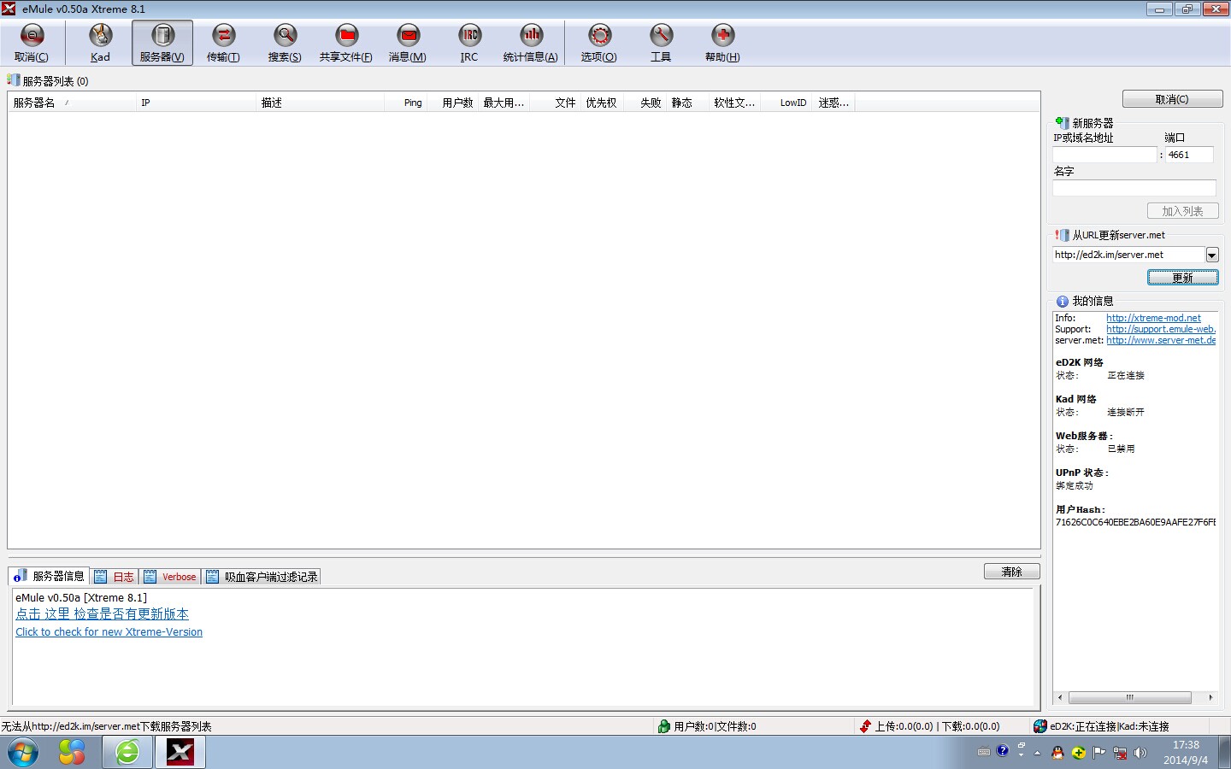Click the user hash value 71626C0C640EBE2BA60E9AAFE27F6F

[1135, 522]
